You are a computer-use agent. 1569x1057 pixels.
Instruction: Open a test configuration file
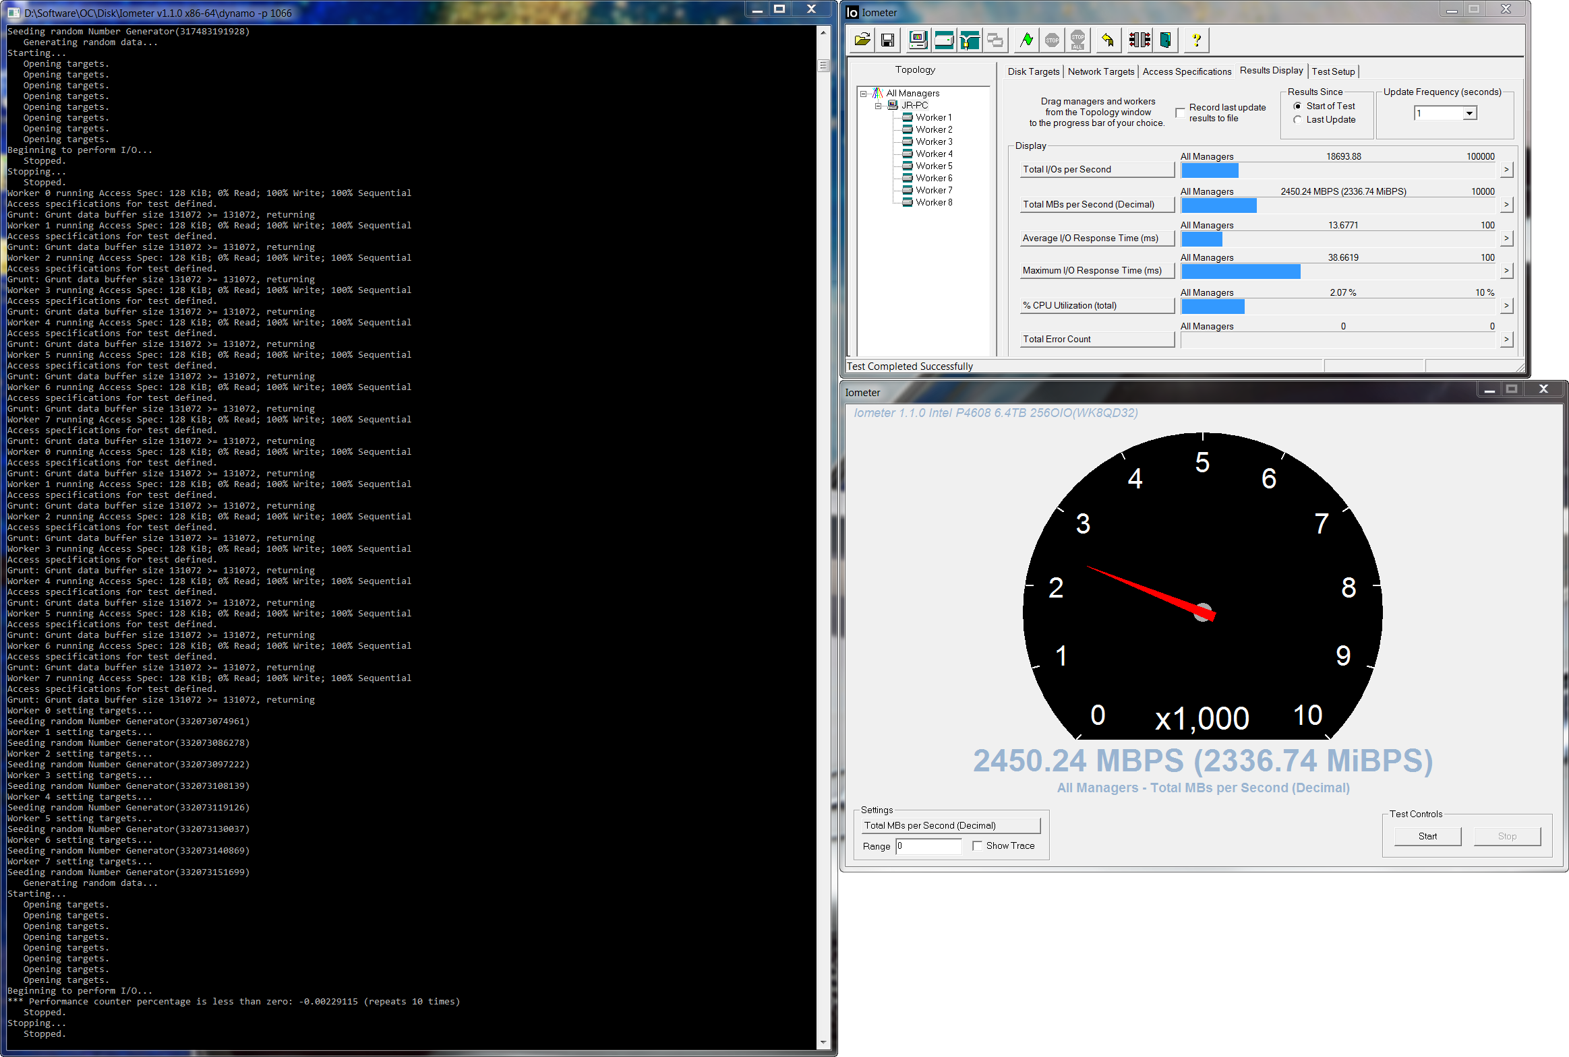tap(862, 40)
